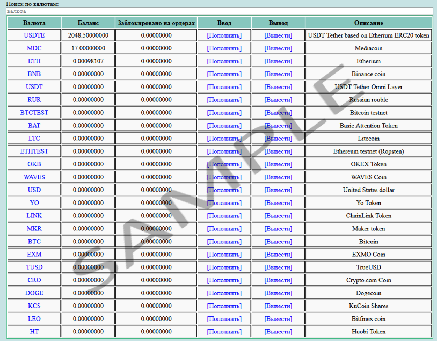Select the 2048.50000000 balance value

pyautogui.click(x=88, y=35)
